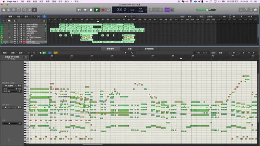Switch to Step Editor (逐步编辑器) tab
Viewport: 260px width, 146px height.
(149, 49)
